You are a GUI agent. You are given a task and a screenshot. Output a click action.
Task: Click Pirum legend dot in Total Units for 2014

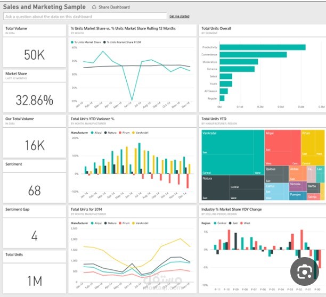[x=120, y=223]
